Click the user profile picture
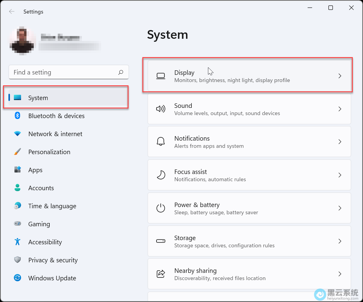The height and width of the screenshot is (302, 363). click(23, 41)
